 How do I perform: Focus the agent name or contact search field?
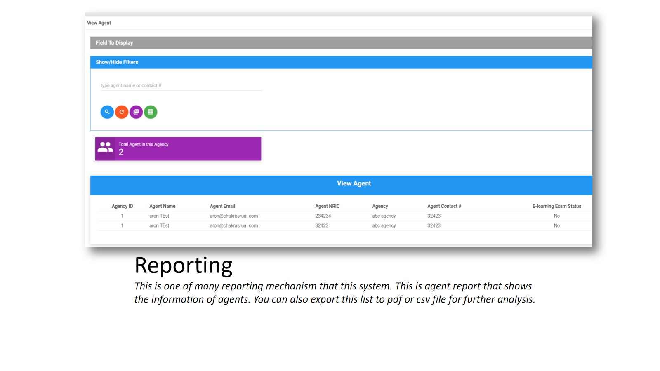(x=181, y=86)
